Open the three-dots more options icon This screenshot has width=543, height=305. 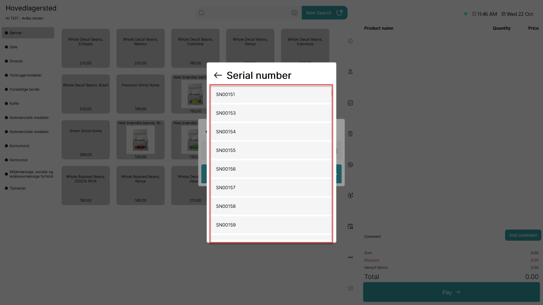click(x=350, y=257)
